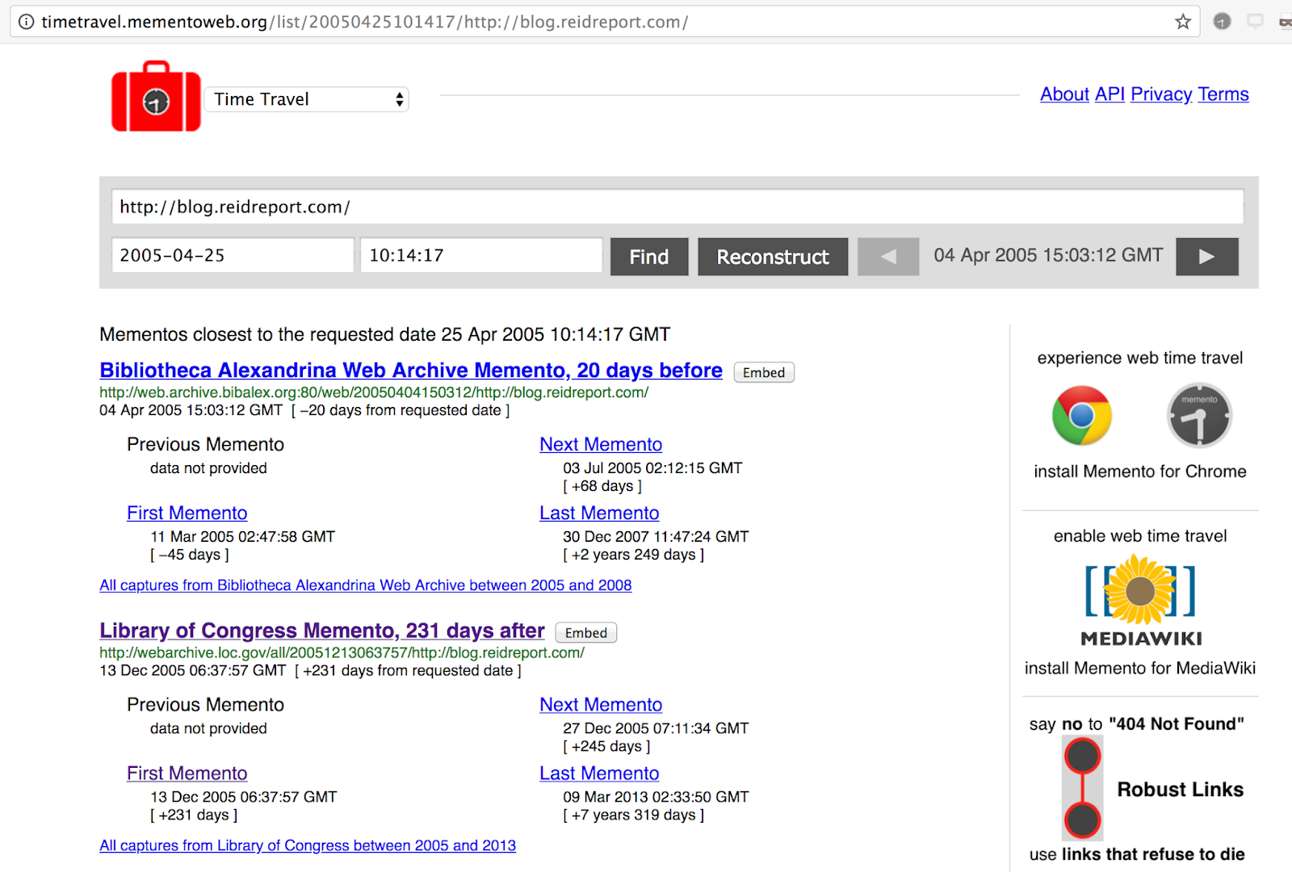
Task: Click the date field showing 2005-04-25
Action: tap(233, 255)
